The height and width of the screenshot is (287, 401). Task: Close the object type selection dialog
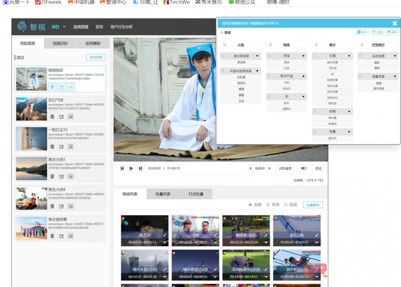(394, 23)
